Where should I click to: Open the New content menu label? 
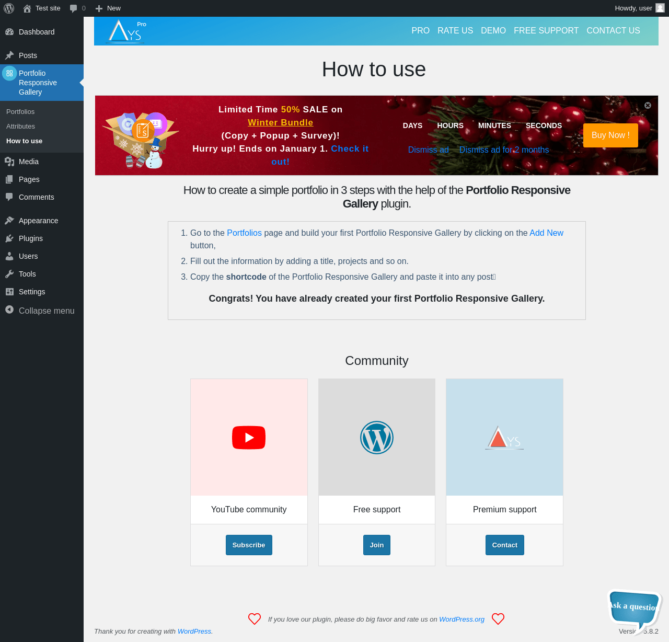point(114,8)
